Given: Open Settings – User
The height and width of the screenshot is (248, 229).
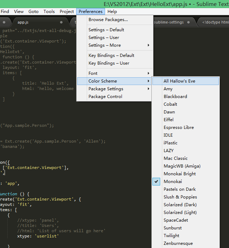Looking at the screenshot, I should click(104, 38).
